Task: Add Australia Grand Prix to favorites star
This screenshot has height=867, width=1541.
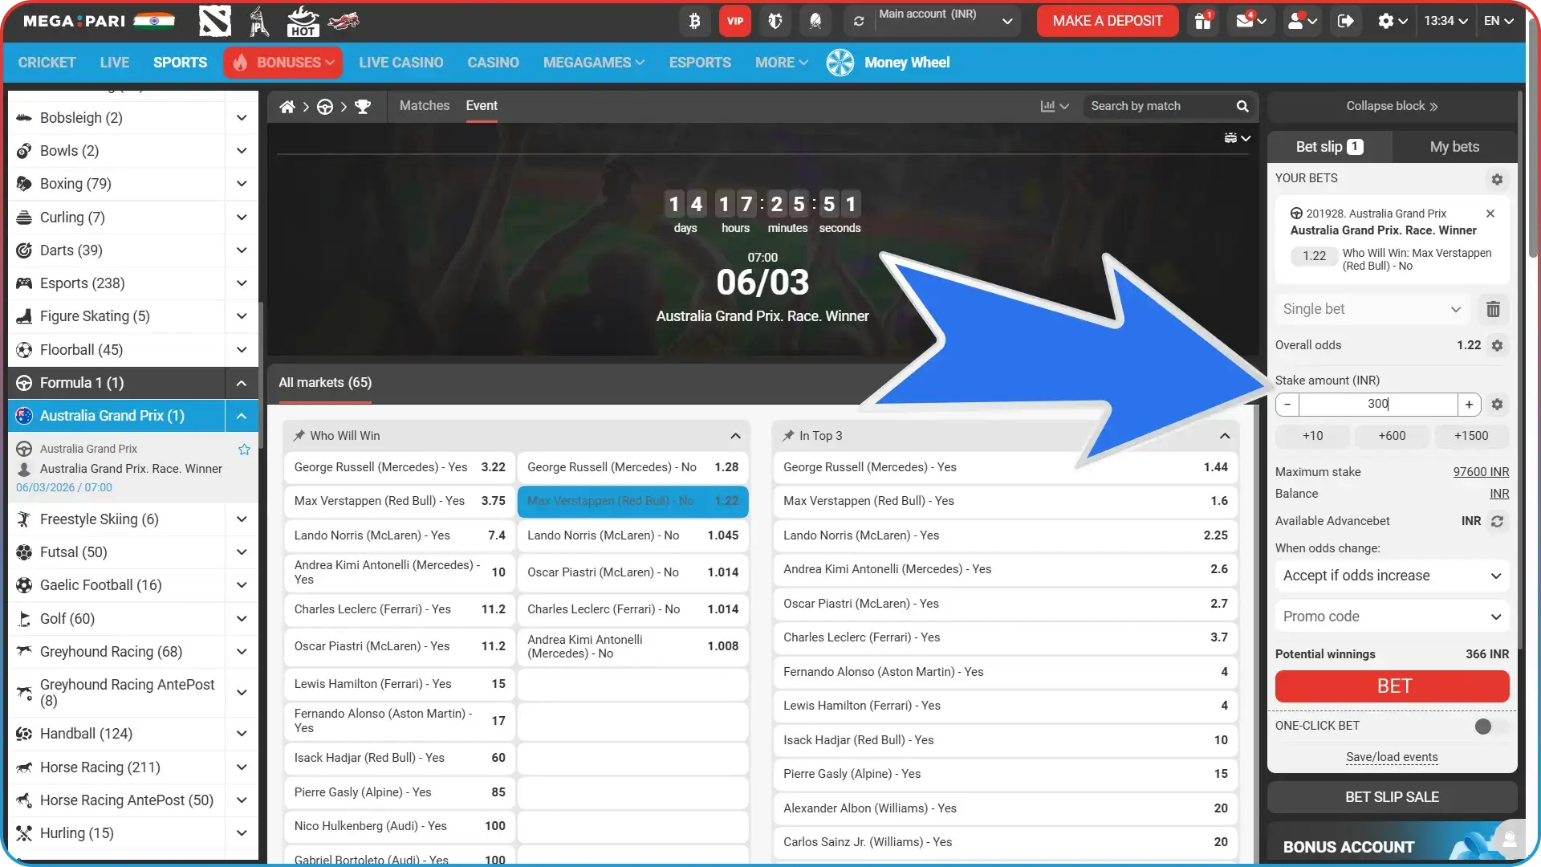Action: pyautogui.click(x=244, y=449)
